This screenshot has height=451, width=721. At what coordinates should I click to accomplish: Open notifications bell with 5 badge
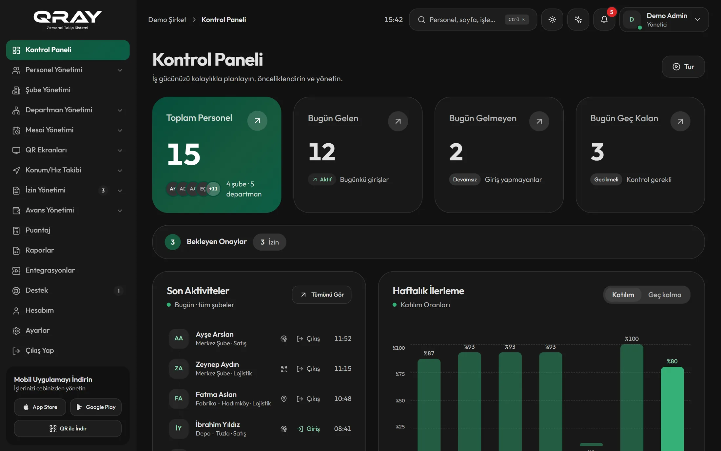coord(604,20)
